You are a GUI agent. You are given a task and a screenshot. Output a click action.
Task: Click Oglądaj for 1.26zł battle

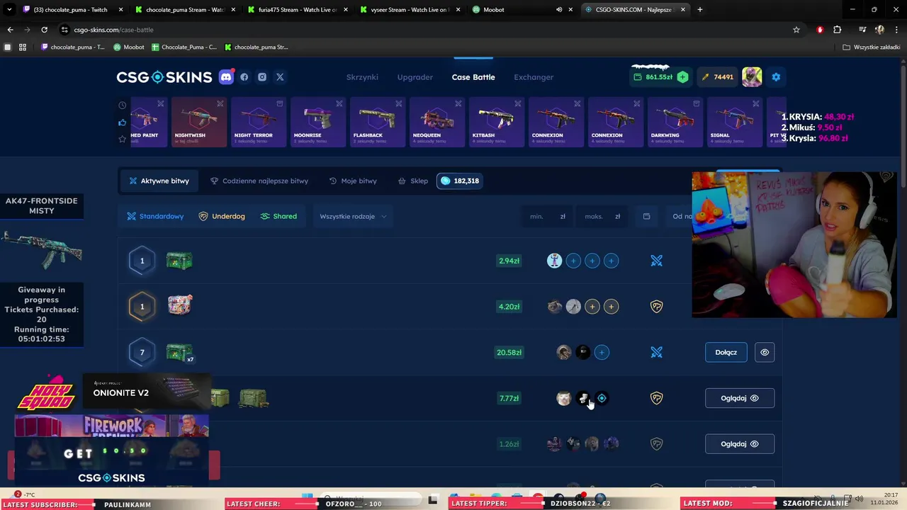tap(740, 444)
